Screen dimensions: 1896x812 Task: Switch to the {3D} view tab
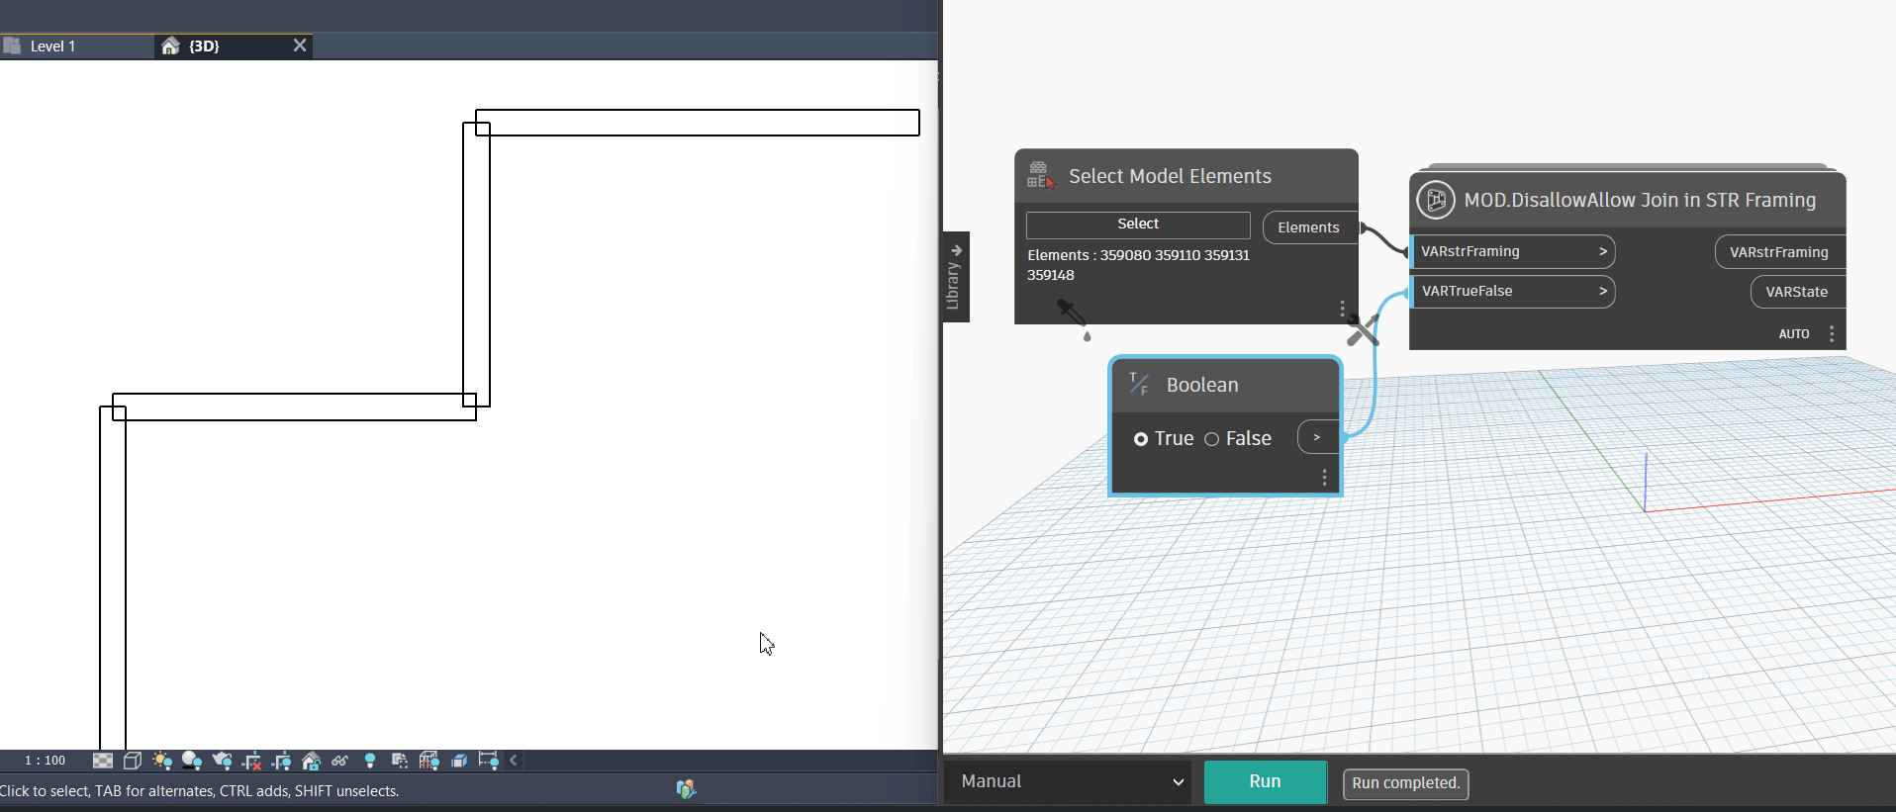(x=234, y=46)
